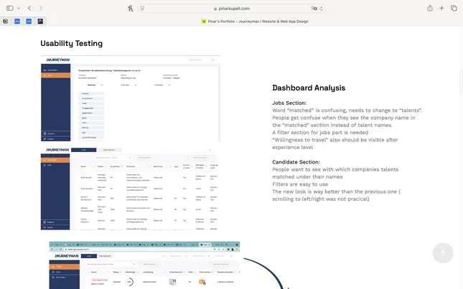Click the scroll-to-top round button
This screenshot has width=463, height=289.
(x=442, y=252)
